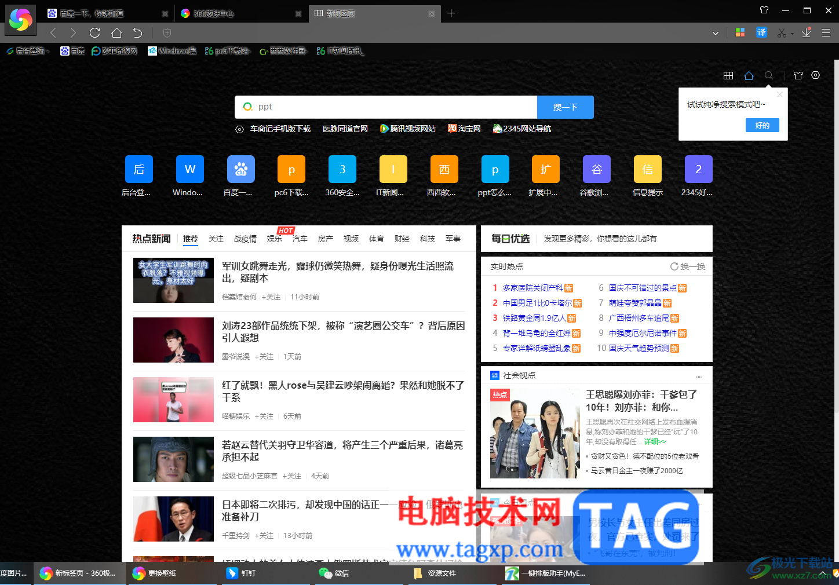Open the browser home page icon in toolbar
Screen dimensions: 839x585
click(x=116, y=33)
